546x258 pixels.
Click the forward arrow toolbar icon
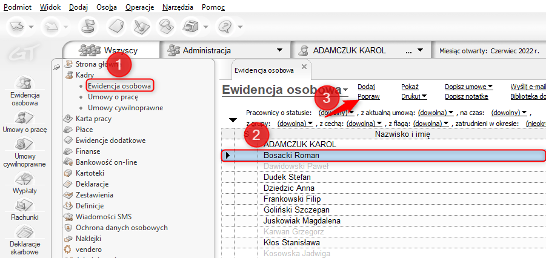pos(51,27)
